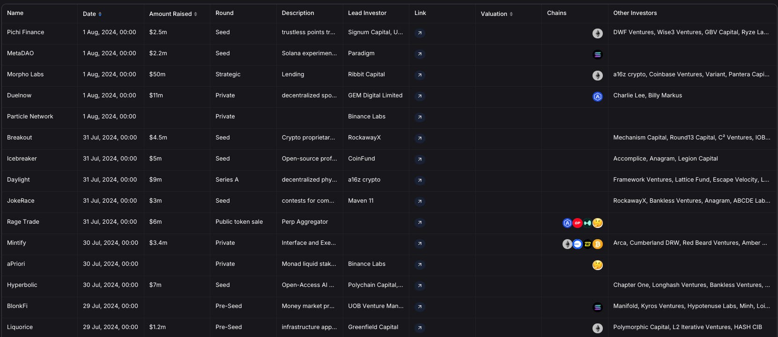The image size is (778, 337).
Task: Click Greenfield Capital lead investor cell
Action: coord(373,327)
